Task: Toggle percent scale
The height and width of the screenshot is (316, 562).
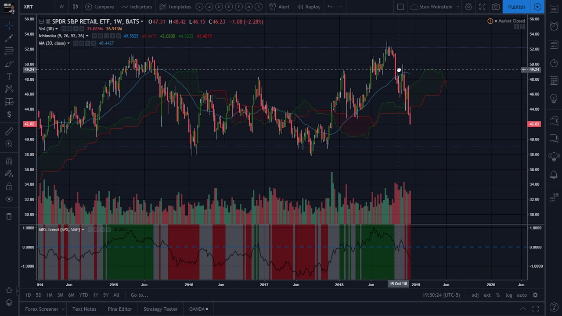Action: click(x=498, y=295)
